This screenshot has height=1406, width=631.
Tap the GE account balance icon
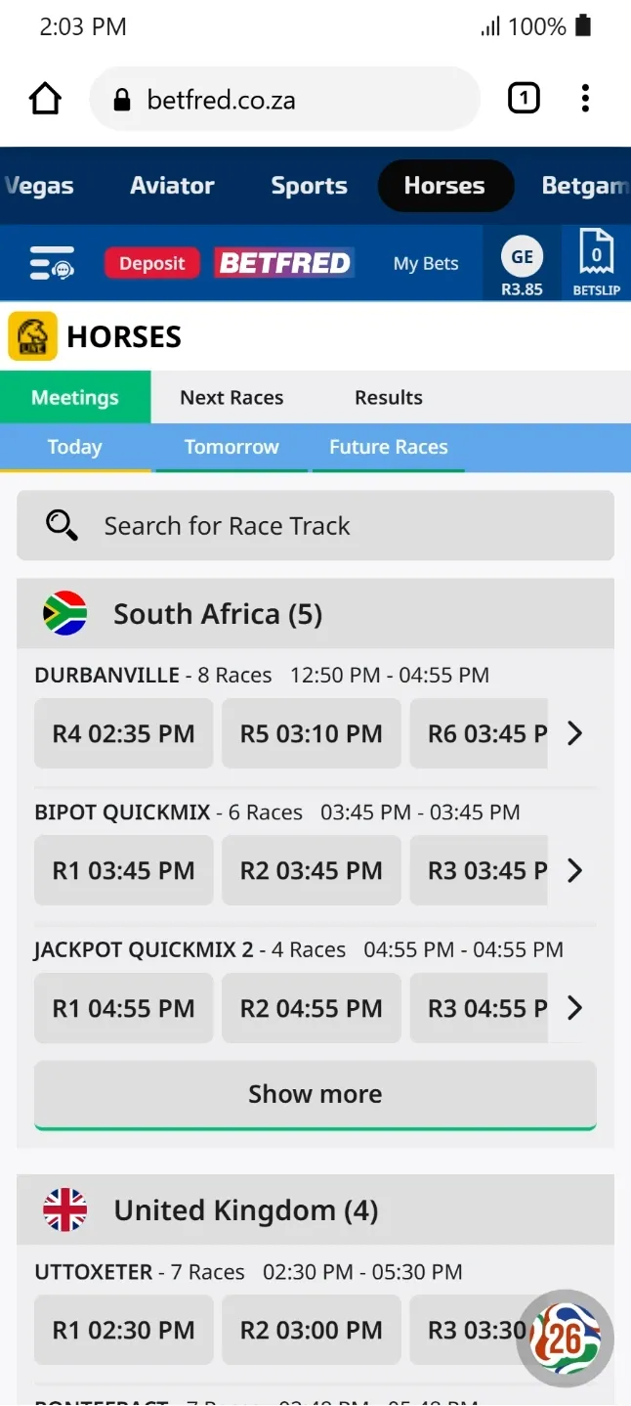[522, 263]
